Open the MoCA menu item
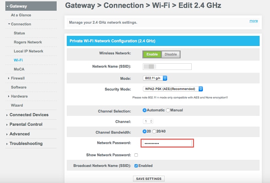 point(19,69)
